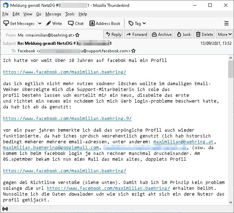Open the File menu
Screen dimensions: 234x213
[x=5, y=14]
